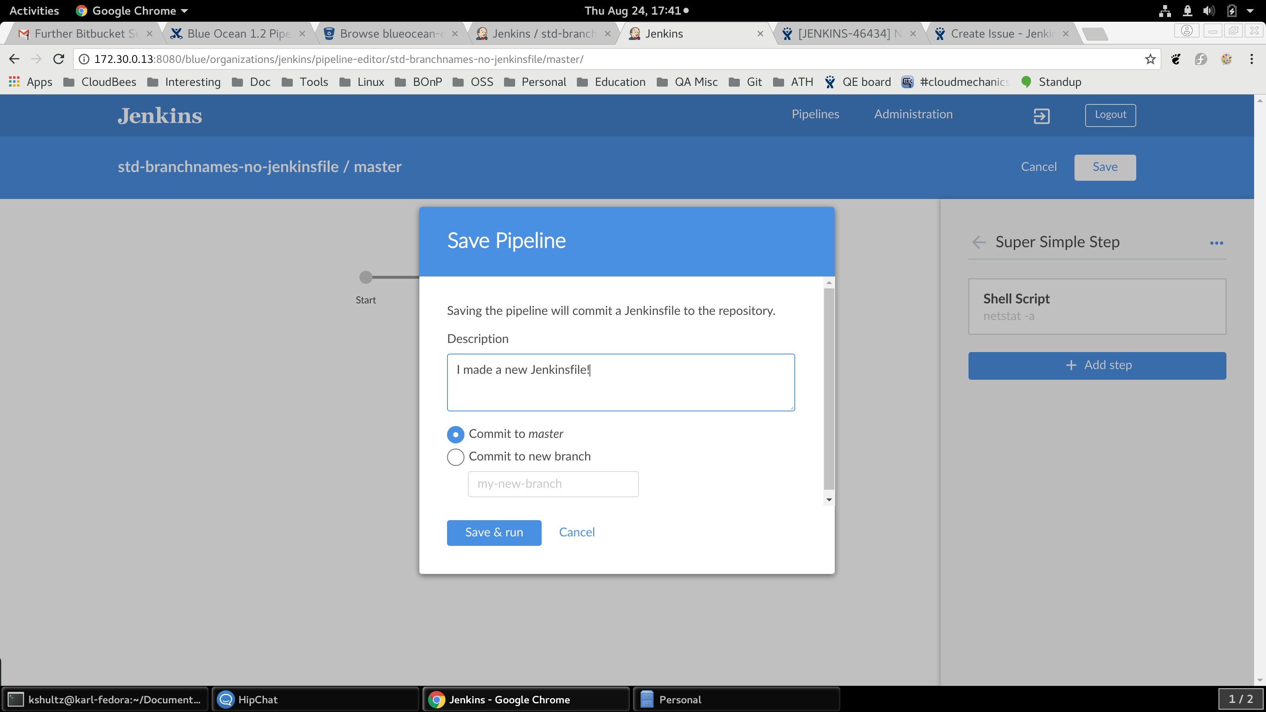
Task: Click the my-new-branch name field
Action: click(x=553, y=484)
